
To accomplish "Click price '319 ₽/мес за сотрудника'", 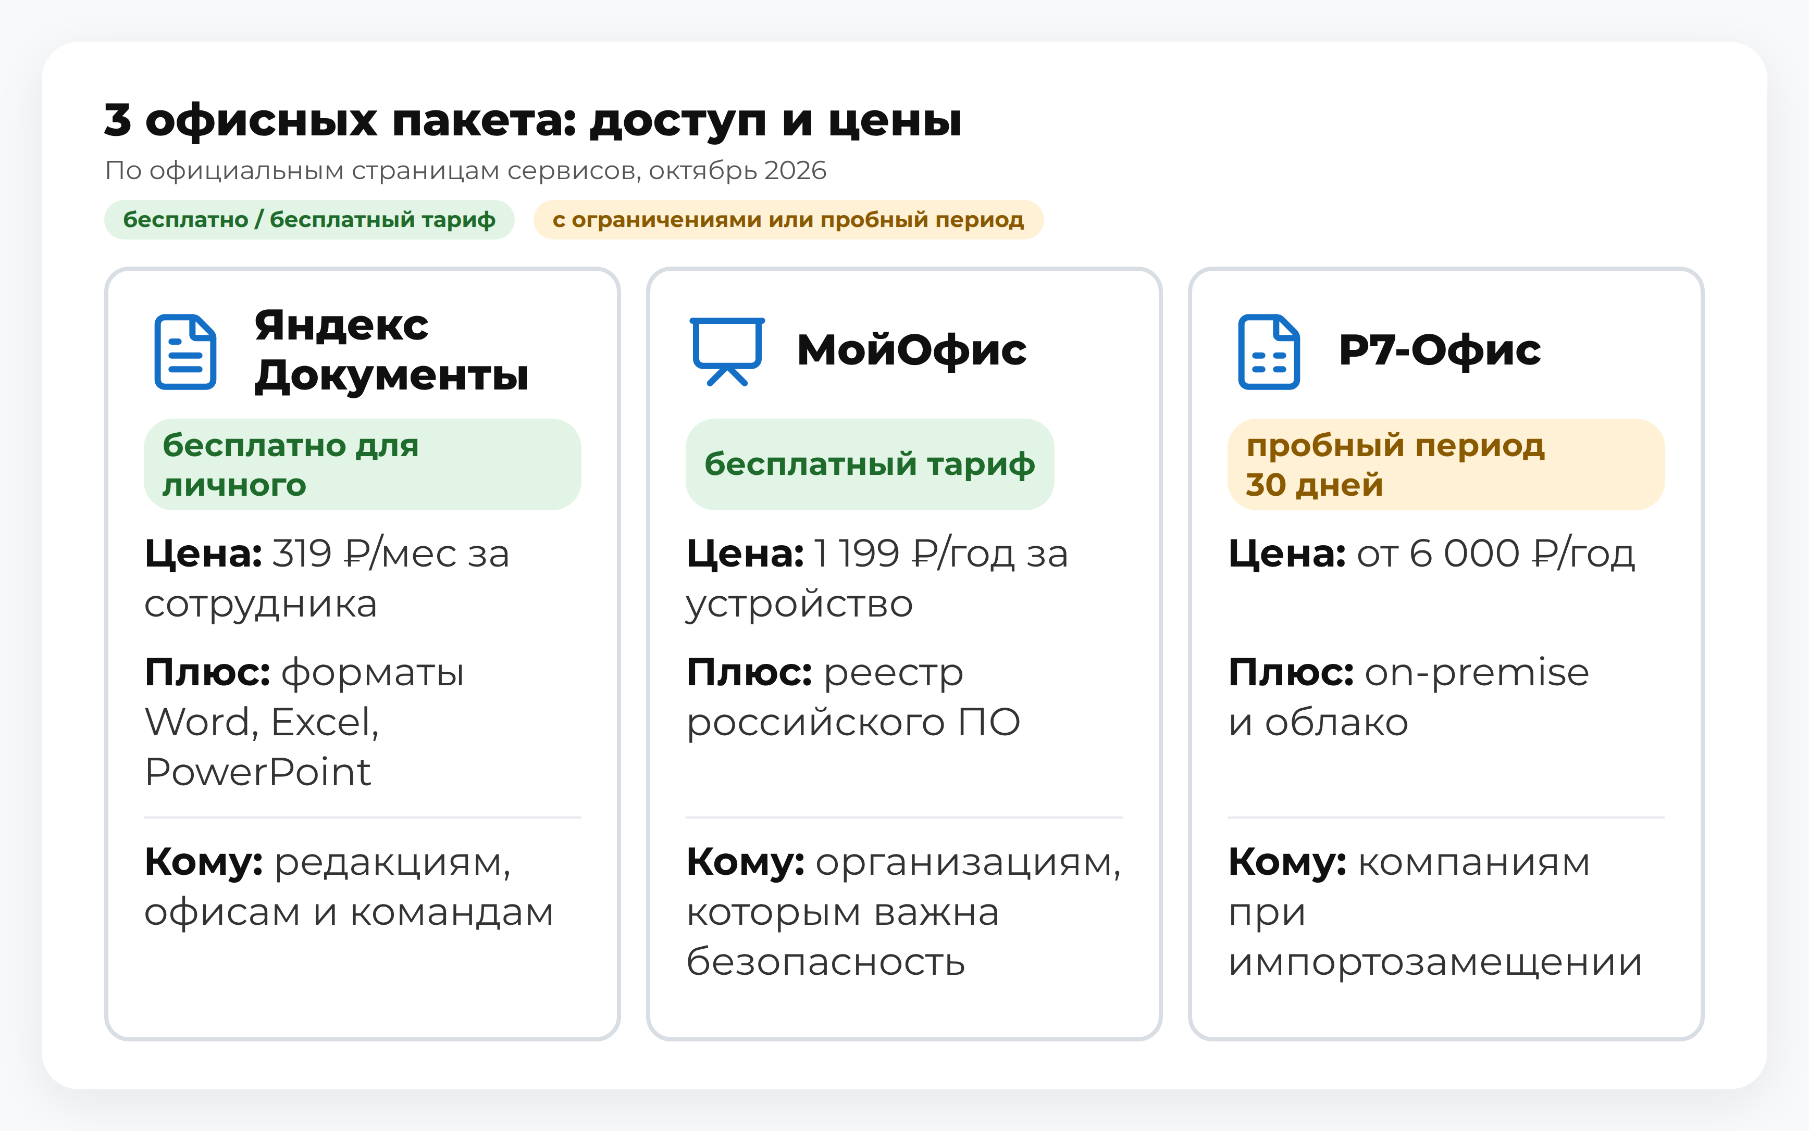I will (x=327, y=578).
